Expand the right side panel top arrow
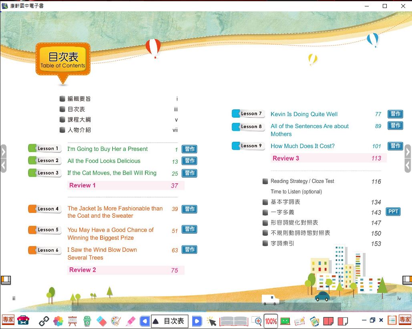This screenshot has width=412, height=329. click(408, 152)
